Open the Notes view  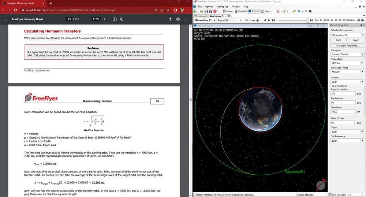coord(266,11)
